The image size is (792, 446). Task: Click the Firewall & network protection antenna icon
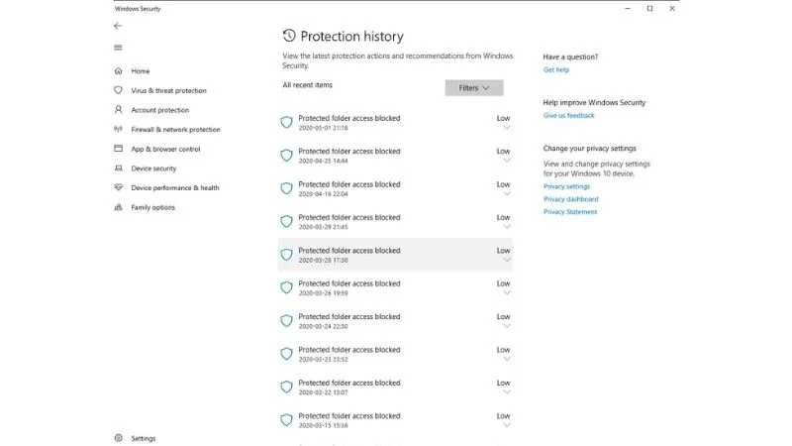tap(118, 129)
